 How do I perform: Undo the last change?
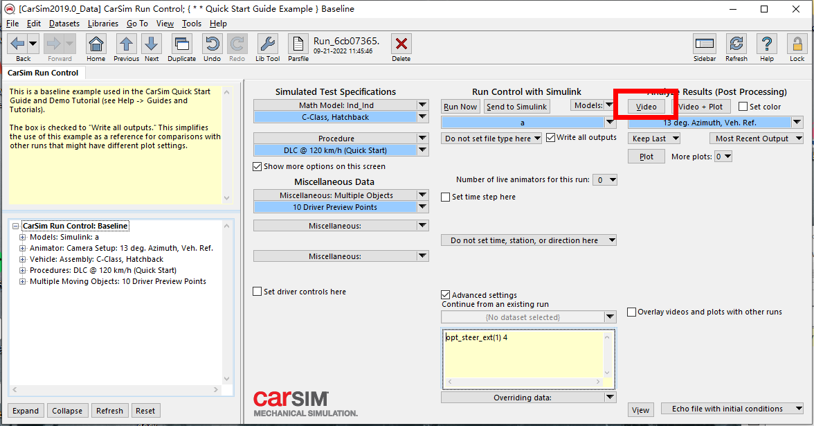(212, 44)
